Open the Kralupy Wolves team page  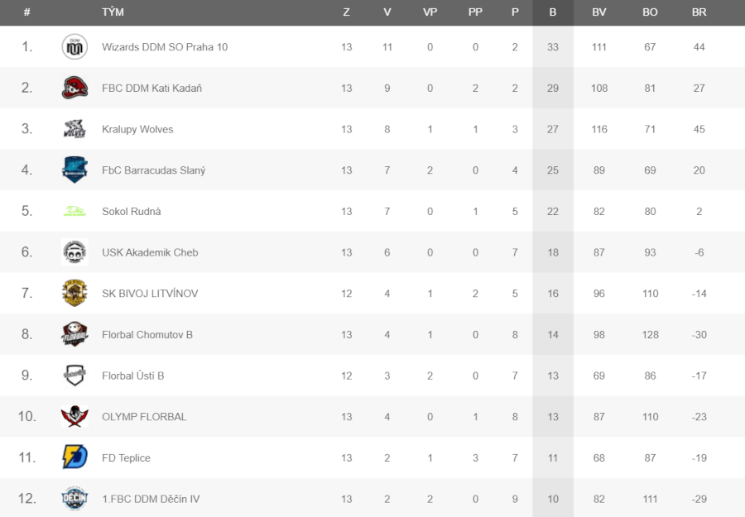(x=137, y=129)
